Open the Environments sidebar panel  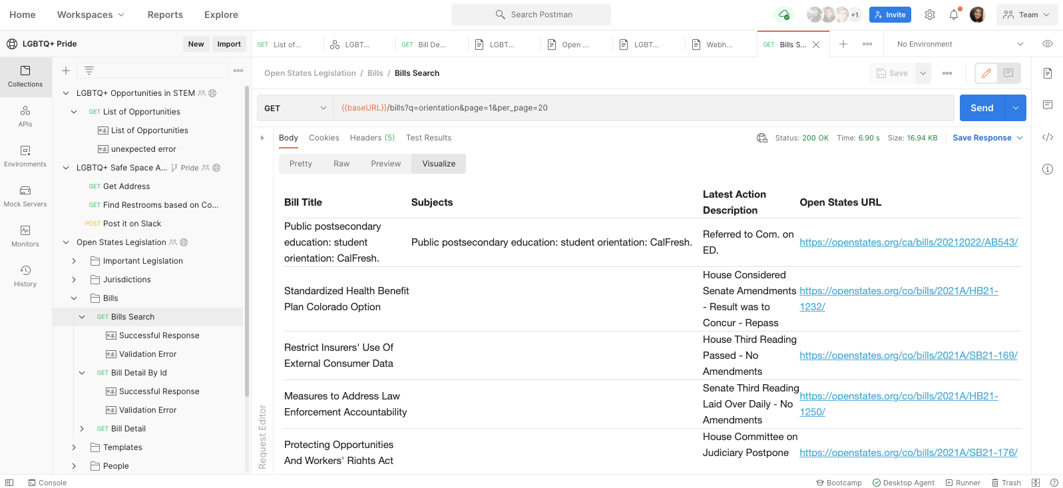pyautogui.click(x=25, y=156)
